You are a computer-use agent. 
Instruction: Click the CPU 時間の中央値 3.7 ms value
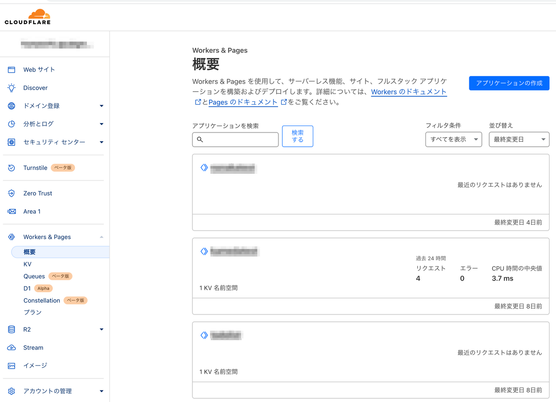click(503, 278)
